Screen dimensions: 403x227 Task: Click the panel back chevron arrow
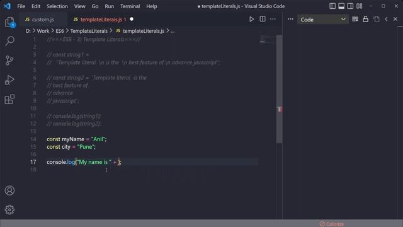386,20
